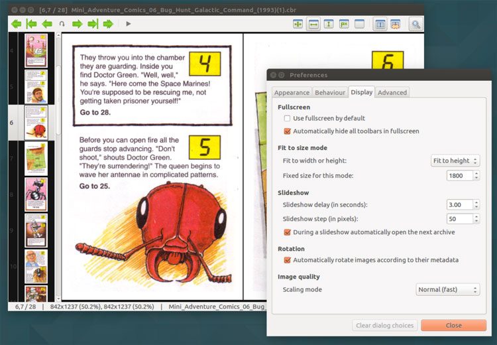Image resolution: width=497 pixels, height=345 pixels.
Task: Click the 'Fit to width or height:' label
Action: click(314, 161)
